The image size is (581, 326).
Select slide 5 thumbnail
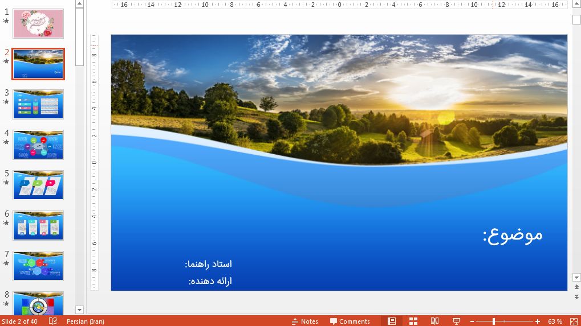(38, 185)
